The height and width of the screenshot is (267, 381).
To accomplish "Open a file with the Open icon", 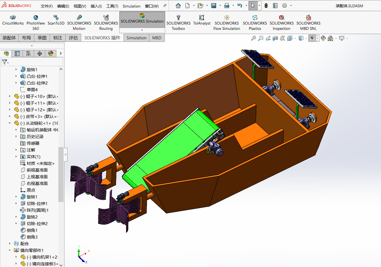I will (200, 6).
